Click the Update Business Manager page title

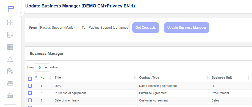(80, 6)
